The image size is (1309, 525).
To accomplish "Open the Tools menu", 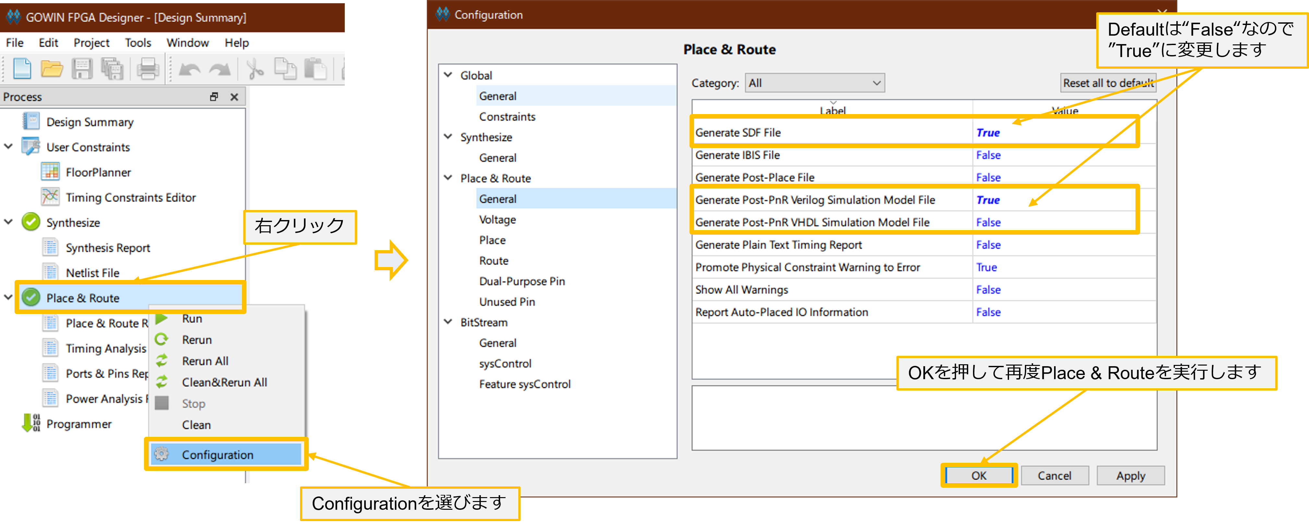I will point(138,43).
